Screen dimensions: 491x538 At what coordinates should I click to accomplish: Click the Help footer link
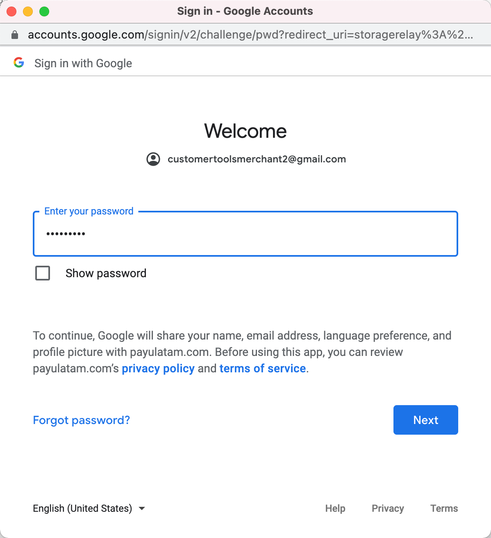click(x=335, y=508)
